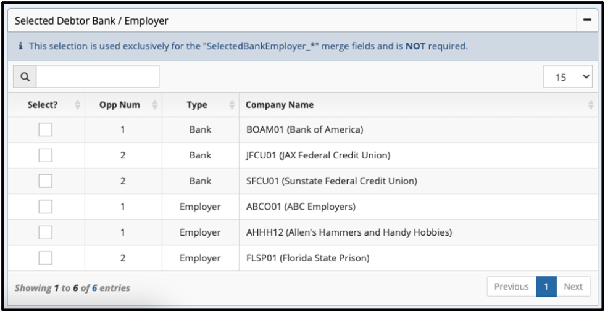Select the JAX Federal Credit Union checkbox

point(46,155)
